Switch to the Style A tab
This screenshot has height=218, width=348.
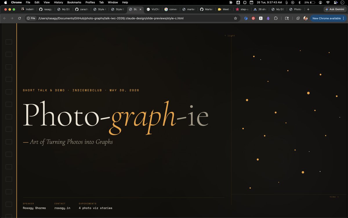point(100,9)
